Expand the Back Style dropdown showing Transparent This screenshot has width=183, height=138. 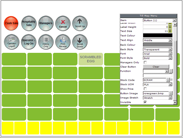click(158, 49)
